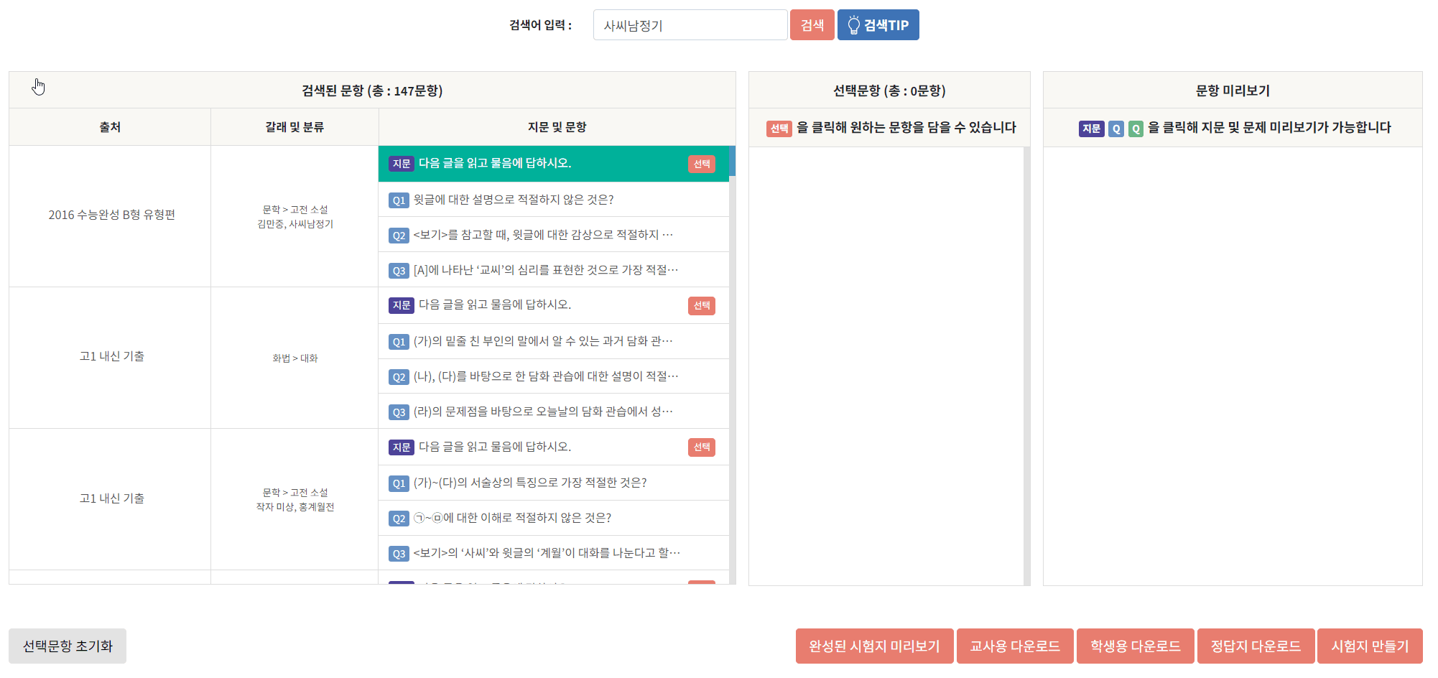The height and width of the screenshot is (678, 1438).
Task: Select the passage from 2016 수능완성 B형 유형편
Action: [x=702, y=164]
